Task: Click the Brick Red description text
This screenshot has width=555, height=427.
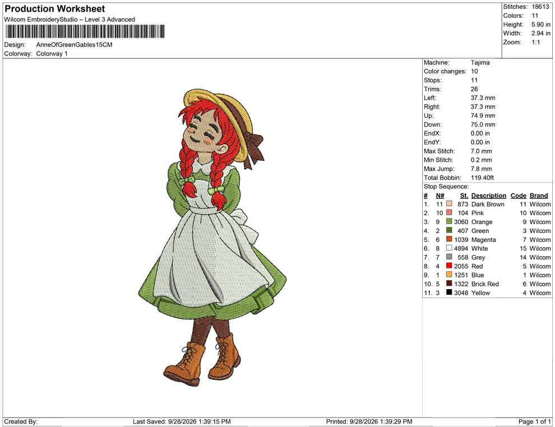Action: click(485, 284)
